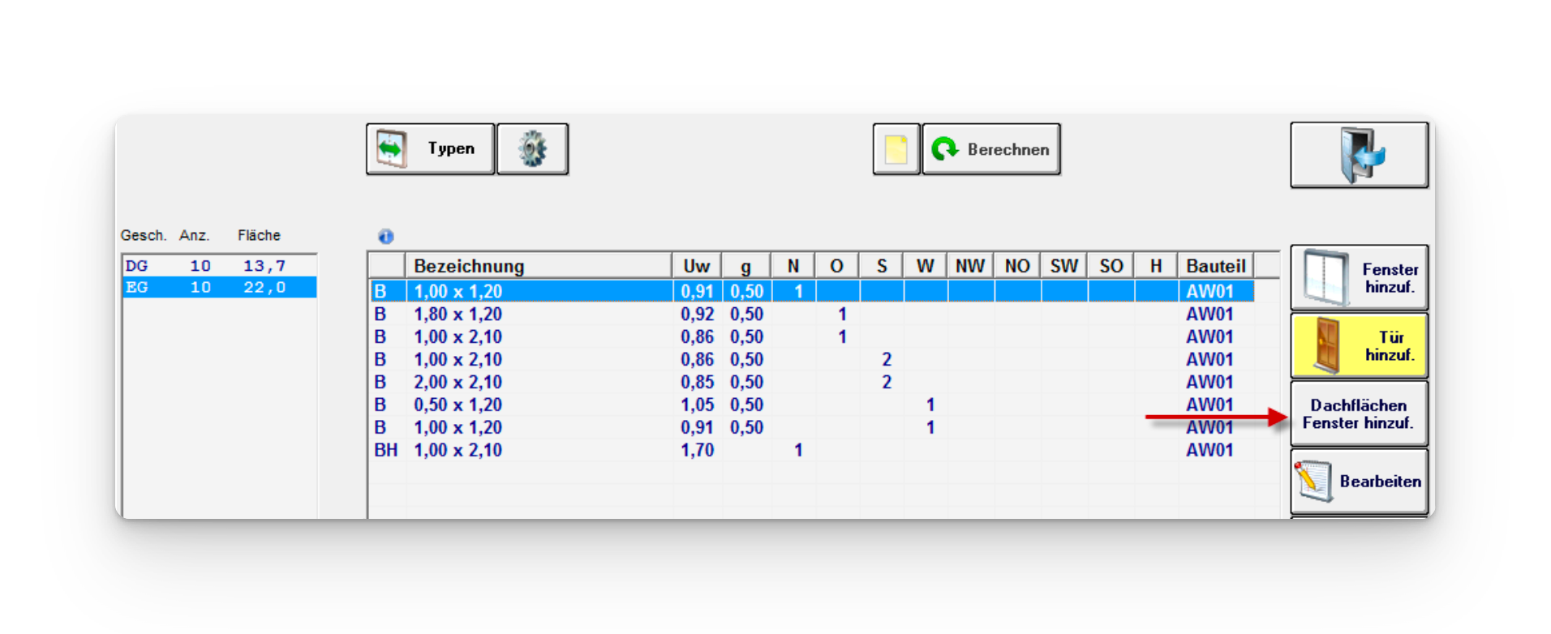Select the DG floor row

(x=219, y=266)
